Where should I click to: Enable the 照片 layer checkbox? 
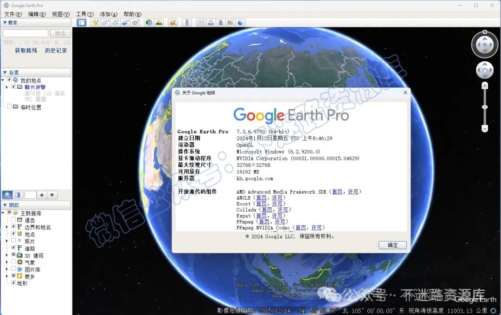click(x=13, y=240)
